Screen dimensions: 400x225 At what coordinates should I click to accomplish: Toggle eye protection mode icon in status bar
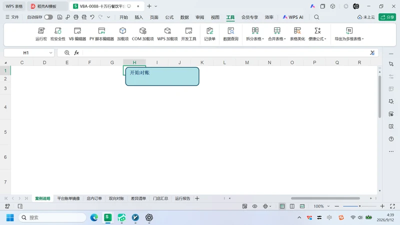pos(254,206)
